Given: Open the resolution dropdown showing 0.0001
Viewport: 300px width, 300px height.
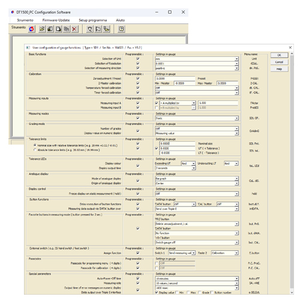Looking at the screenshot, I should coord(197,64).
